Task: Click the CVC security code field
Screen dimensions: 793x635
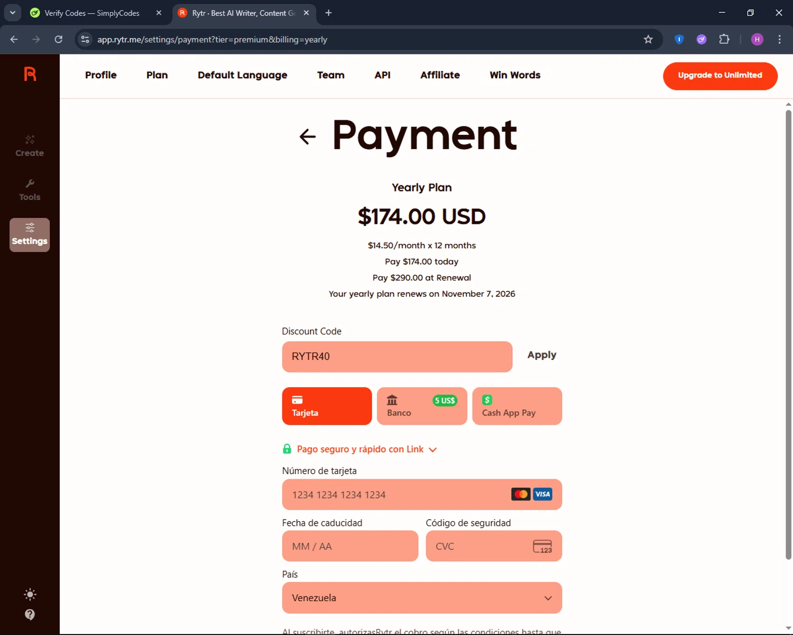Action: [494, 546]
